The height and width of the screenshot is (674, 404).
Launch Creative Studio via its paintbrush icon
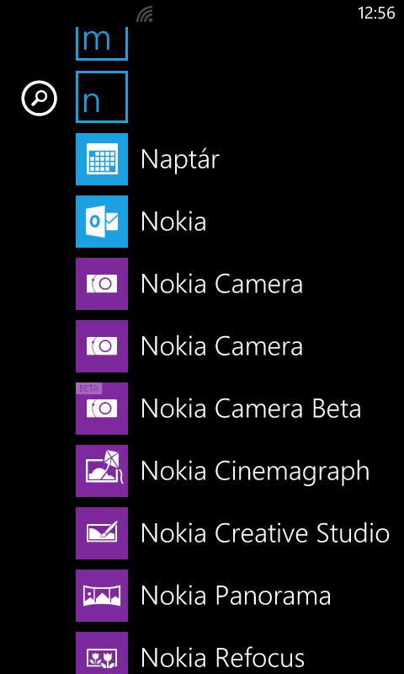click(x=102, y=533)
